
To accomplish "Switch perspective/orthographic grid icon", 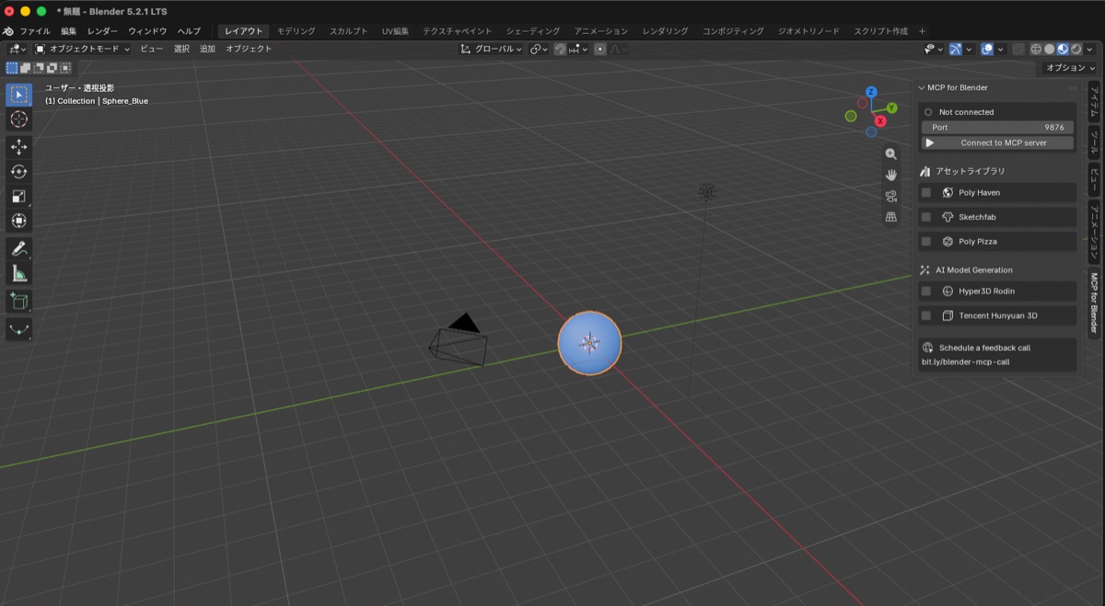I will click(x=890, y=217).
